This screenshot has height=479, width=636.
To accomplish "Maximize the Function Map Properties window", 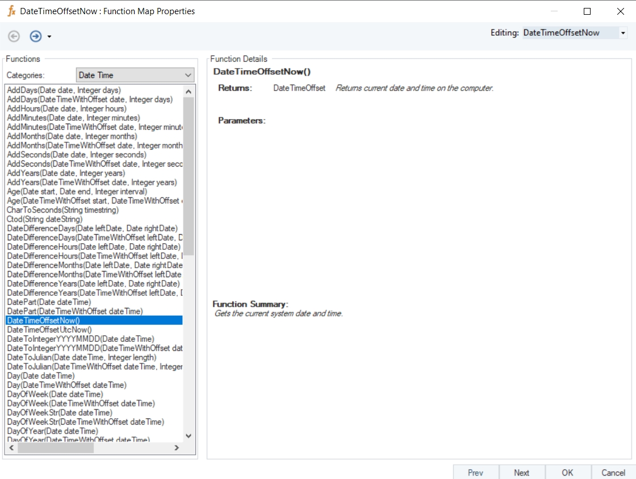I will tap(587, 11).
